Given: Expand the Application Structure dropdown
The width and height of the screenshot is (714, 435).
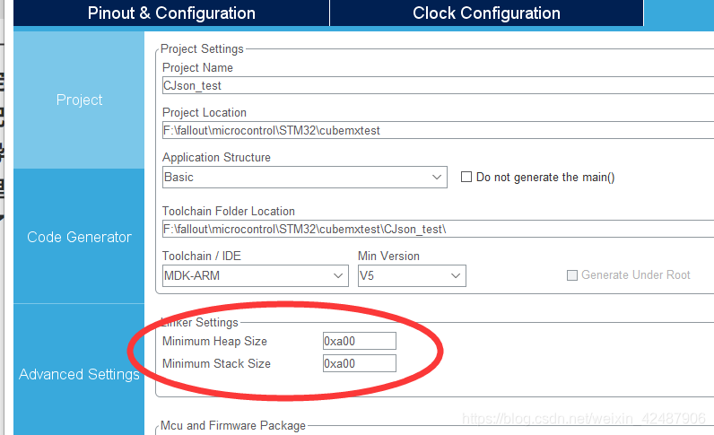Looking at the screenshot, I should (x=305, y=178).
